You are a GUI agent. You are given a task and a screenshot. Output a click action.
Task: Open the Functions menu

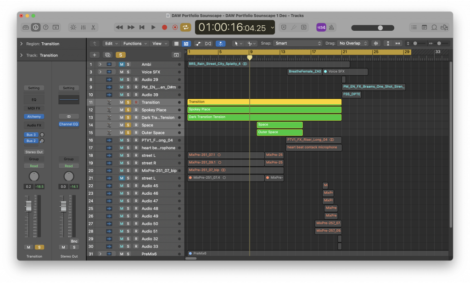click(135, 44)
